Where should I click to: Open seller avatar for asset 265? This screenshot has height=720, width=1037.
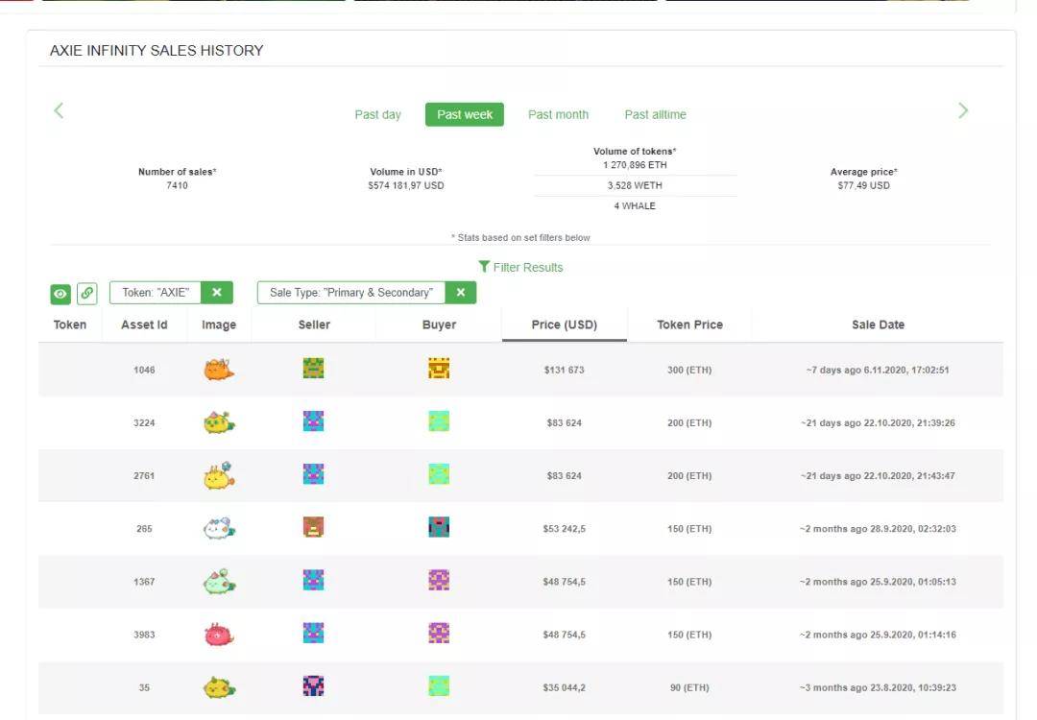313,527
